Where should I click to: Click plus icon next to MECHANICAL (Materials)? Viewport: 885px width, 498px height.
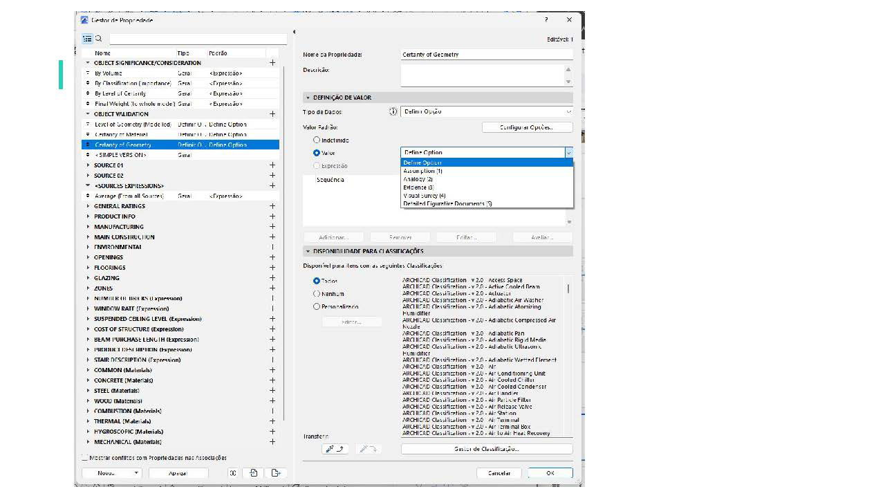tap(272, 442)
